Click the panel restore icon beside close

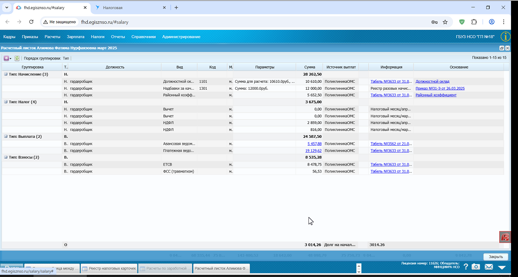coord(502,48)
